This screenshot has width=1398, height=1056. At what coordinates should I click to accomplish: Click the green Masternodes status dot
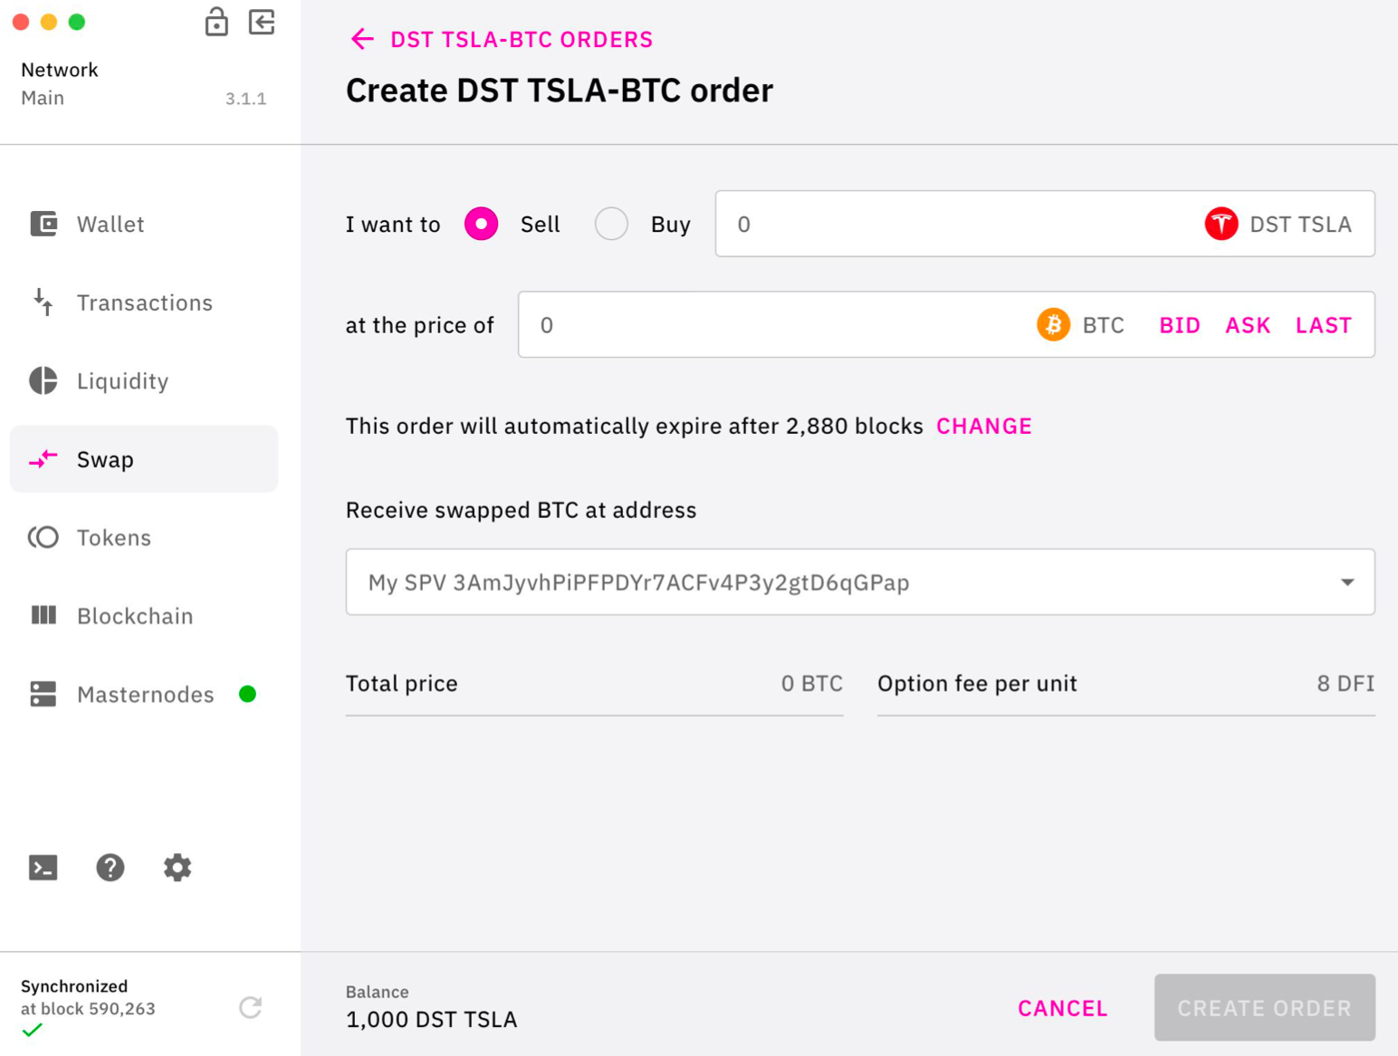247,694
